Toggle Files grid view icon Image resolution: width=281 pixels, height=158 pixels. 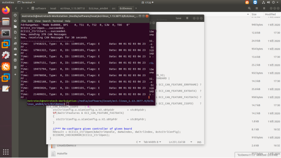tap(257, 8)
